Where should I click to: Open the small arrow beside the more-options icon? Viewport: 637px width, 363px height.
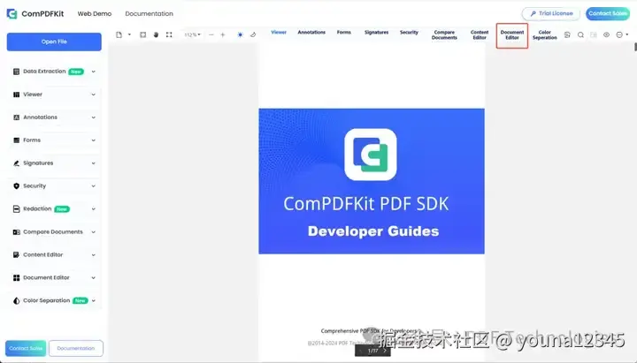(627, 34)
